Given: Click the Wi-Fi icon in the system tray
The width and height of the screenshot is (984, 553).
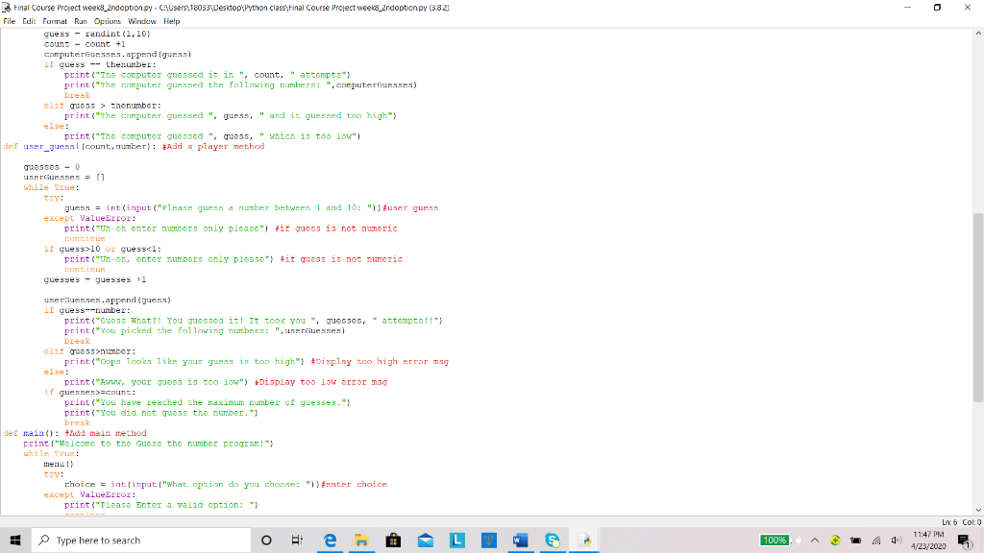Looking at the screenshot, I should [x=876, y=540].
